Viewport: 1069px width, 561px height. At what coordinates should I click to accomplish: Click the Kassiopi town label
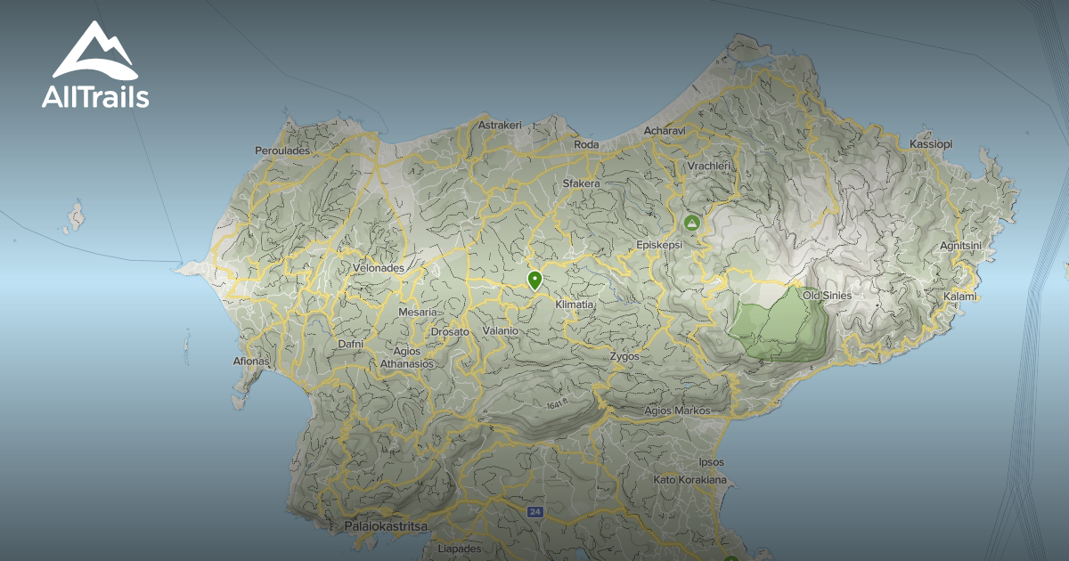pos(932,142)
